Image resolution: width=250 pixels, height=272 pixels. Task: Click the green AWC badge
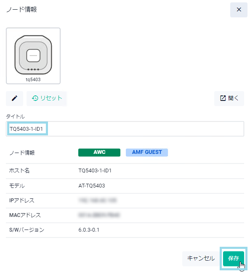[99, 152]
